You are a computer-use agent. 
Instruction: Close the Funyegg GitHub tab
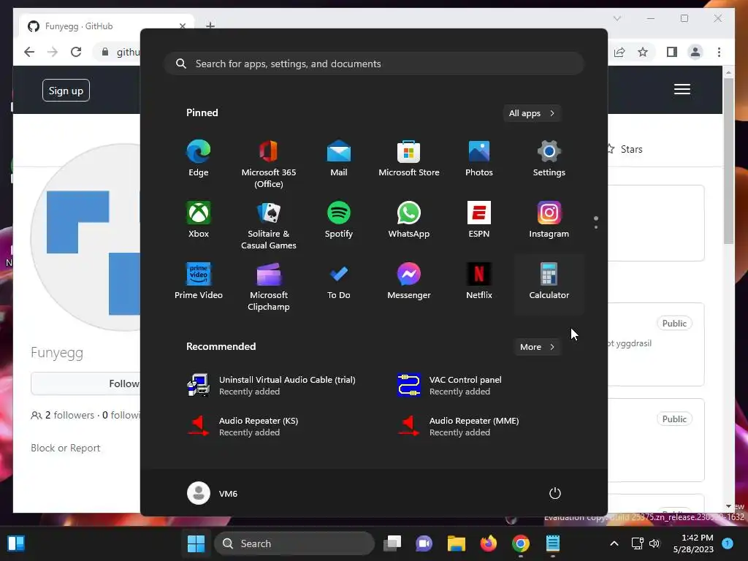click(x=182, y=26)
